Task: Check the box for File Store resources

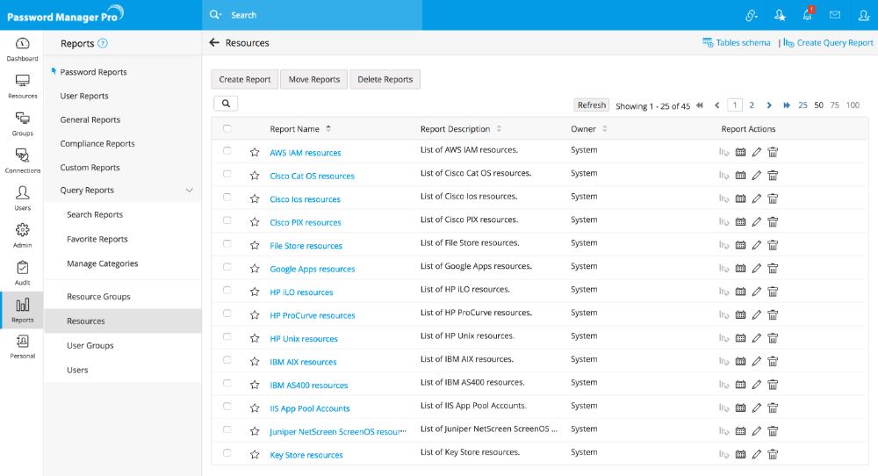Action: click(227, 244)
